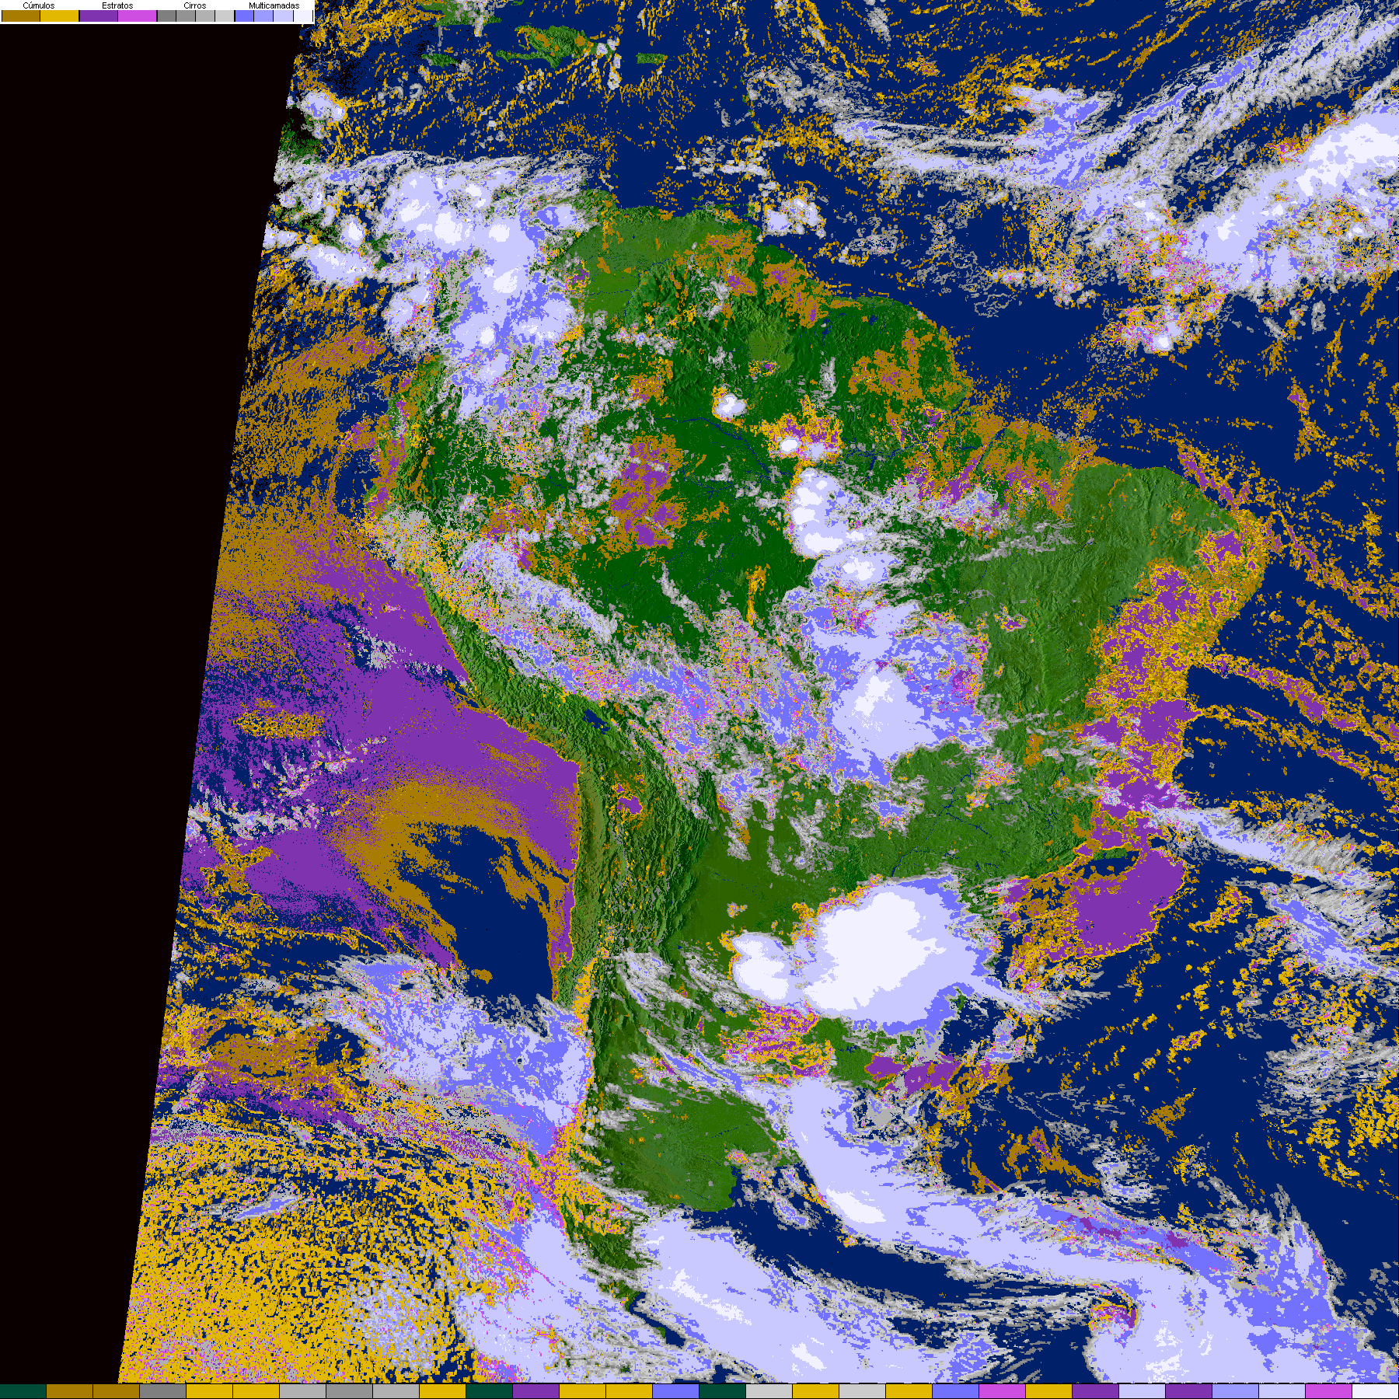Click the second-darkest blue Multicamadas swatch

(263, 16)
